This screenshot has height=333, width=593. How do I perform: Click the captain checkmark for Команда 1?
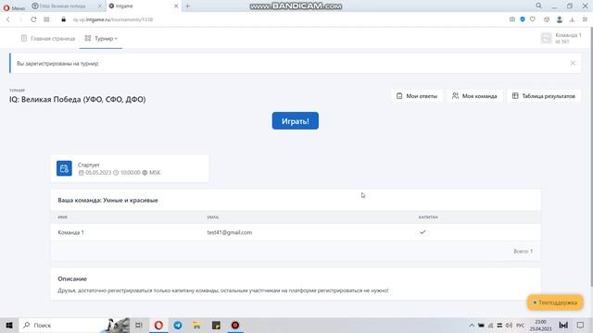click(423, 232)
